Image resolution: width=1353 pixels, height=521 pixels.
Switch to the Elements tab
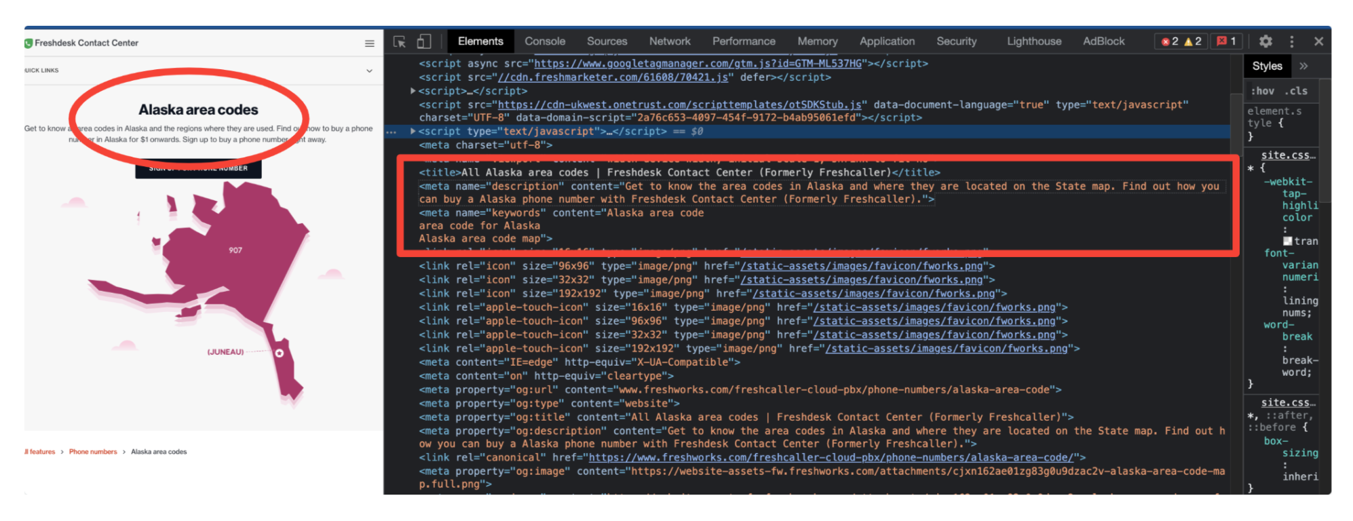tap(480, 41)
